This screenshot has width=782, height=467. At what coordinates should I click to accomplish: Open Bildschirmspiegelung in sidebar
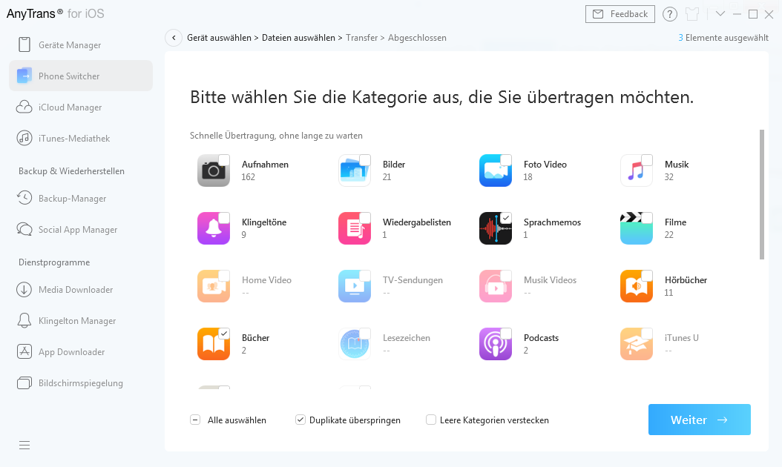(x=81, y=382)
